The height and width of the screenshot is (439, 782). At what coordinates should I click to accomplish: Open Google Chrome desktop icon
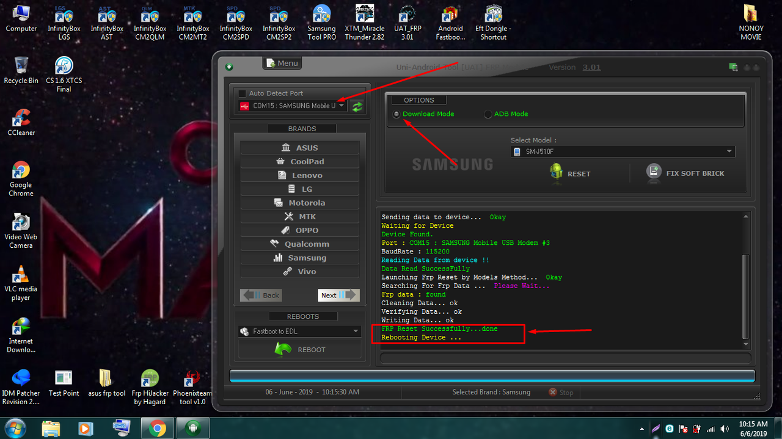21,179
